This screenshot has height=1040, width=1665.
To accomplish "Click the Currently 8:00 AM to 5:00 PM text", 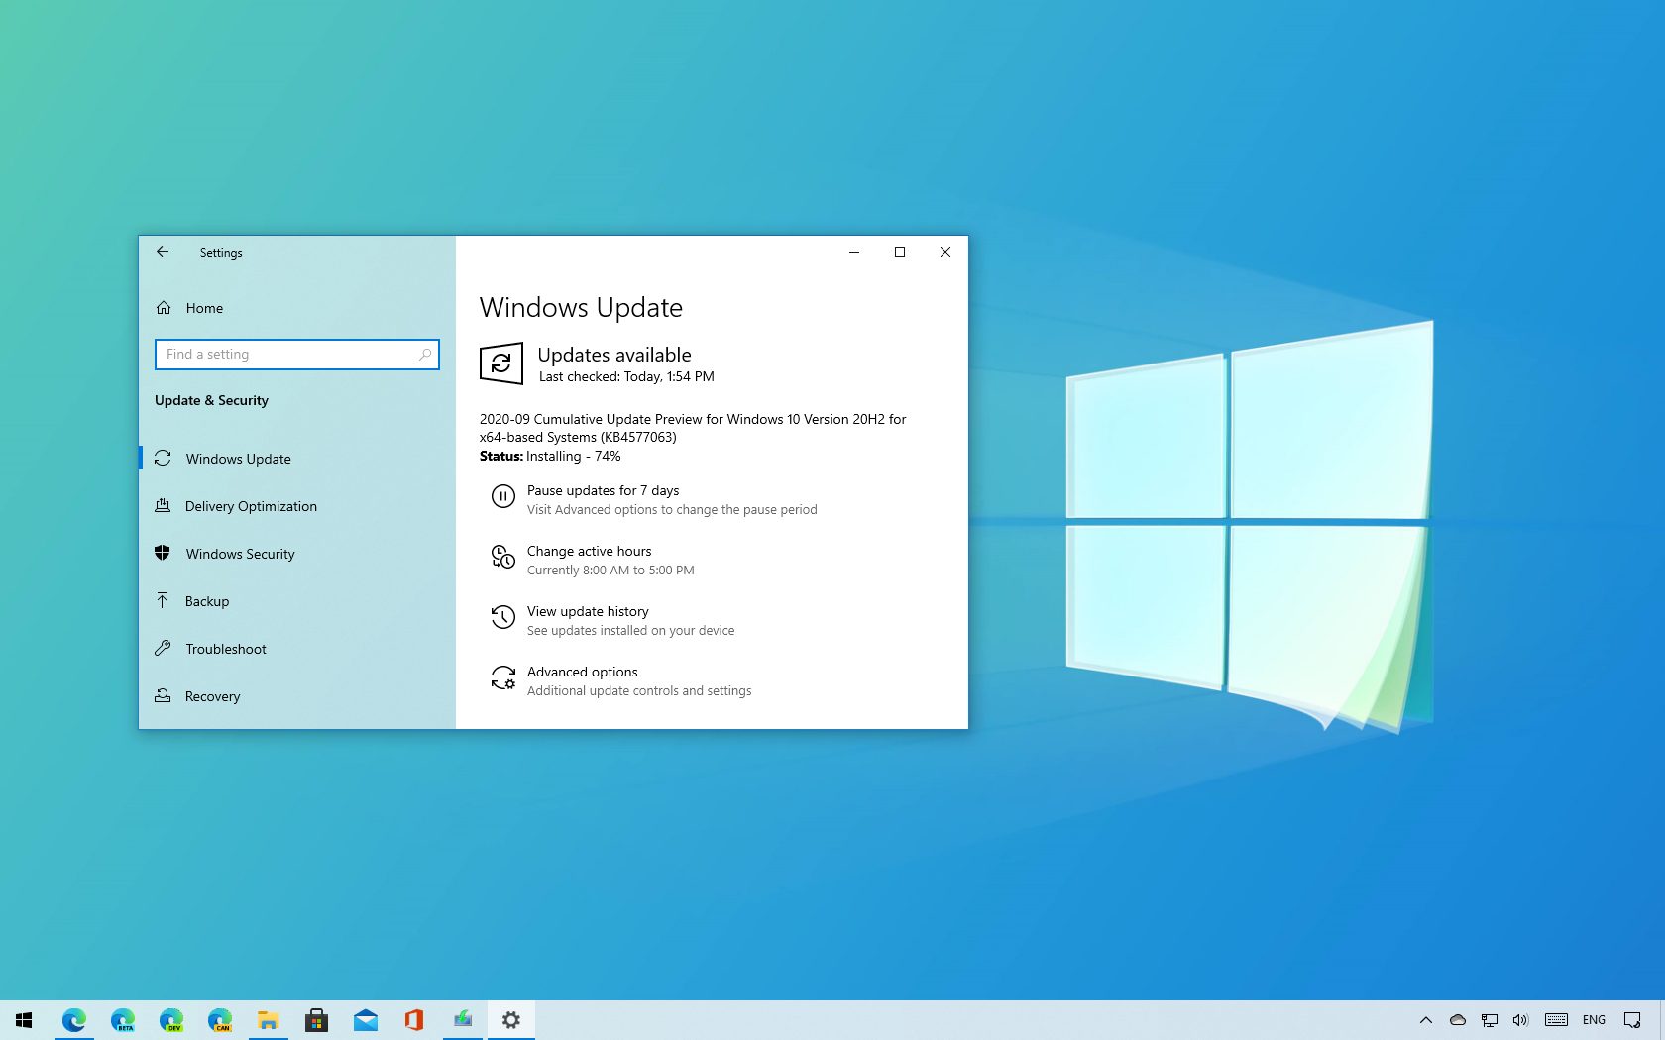I will pyautogui.click(x=610, y=570).
